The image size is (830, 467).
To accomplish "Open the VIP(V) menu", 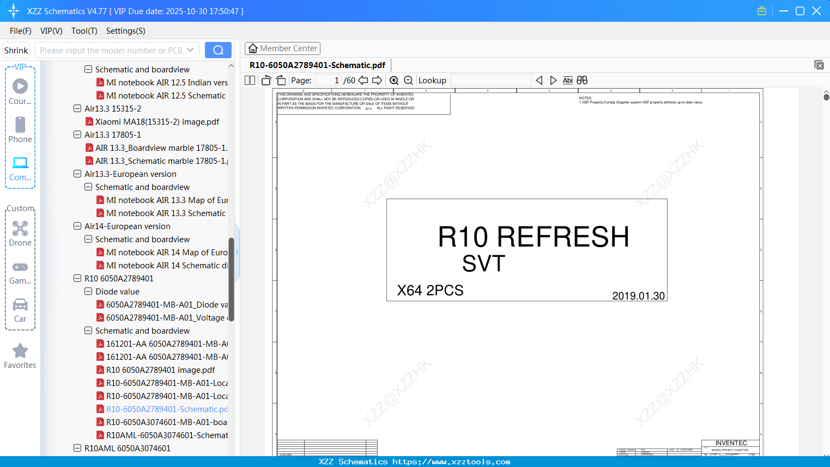I will click(x=51, y=31).
